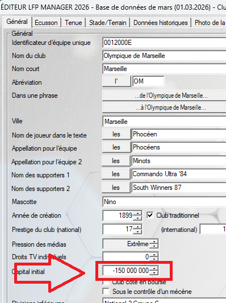Viewport: 226px width, 303px height.
Task: Open the Photo de la tab
Action: point(209,23)
